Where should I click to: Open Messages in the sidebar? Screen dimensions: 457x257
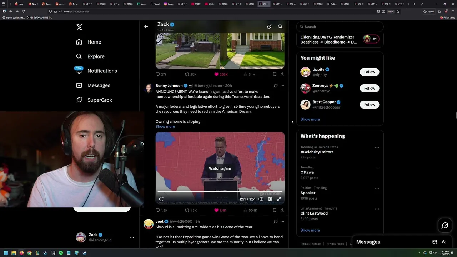pyautogui.click(x=93, y=85)
